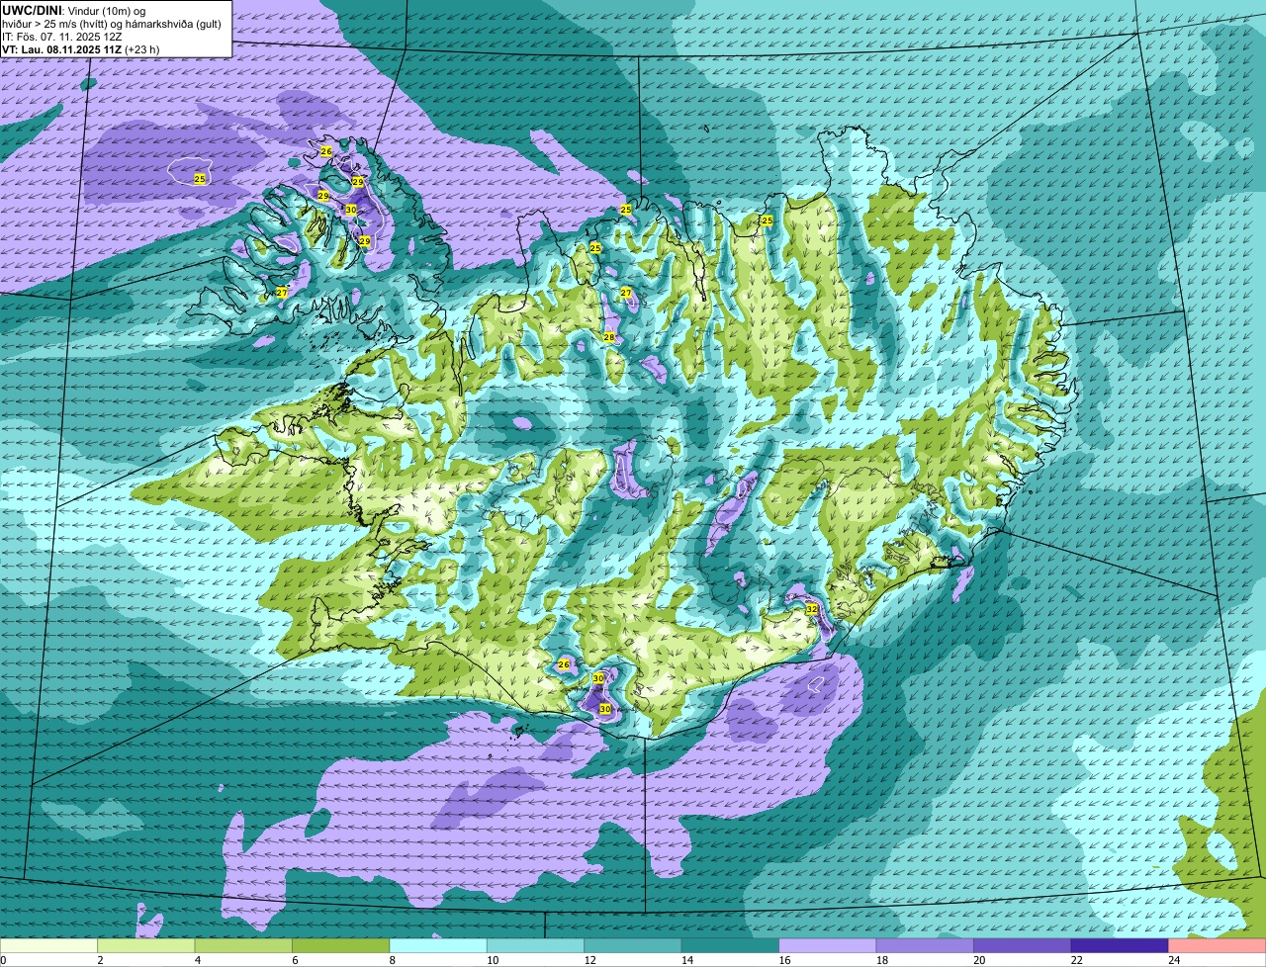The width and height of the screenshot is (1266, 967).
Task: Click the 'VT: Lau. 08.11.2025 11Z (+23 h)' line
Action: pos(81,49)
